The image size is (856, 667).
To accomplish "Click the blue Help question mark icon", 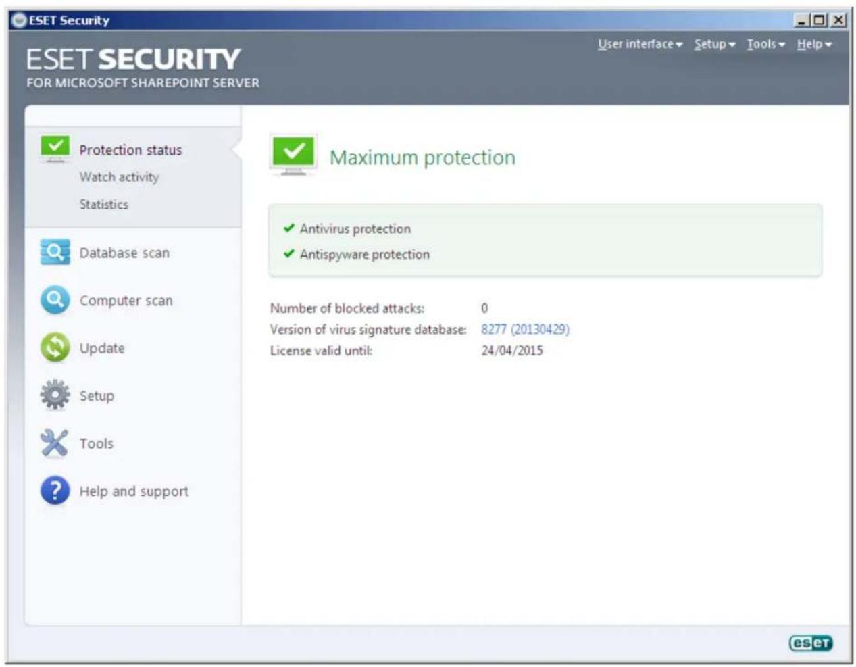I will tap(55, 491).
